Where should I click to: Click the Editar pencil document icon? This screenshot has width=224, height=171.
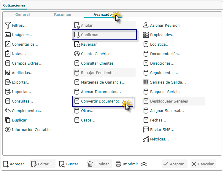pyautogui.click(x=34, y=164)
